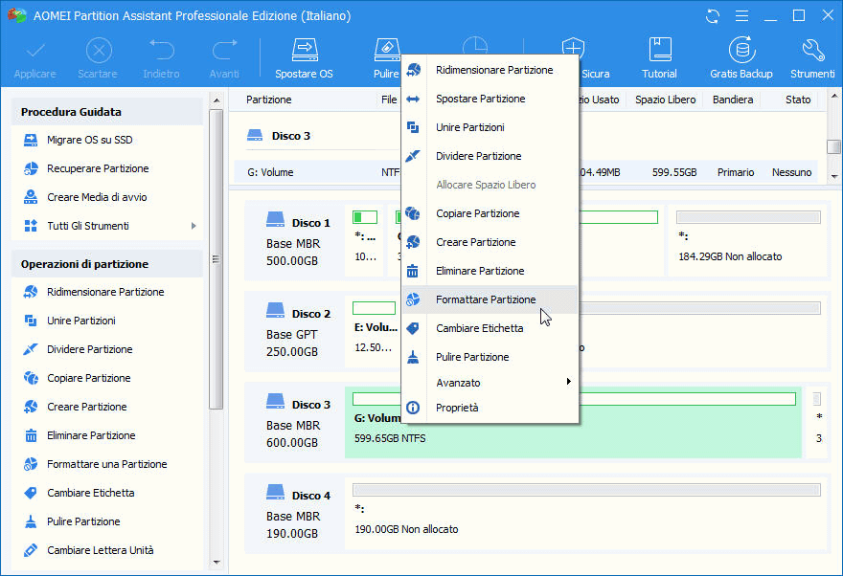Viewport: 843px width, 576px height.
Task: Select Disco 4 Base MBR 190.00GB
Action: click(296, 514)
